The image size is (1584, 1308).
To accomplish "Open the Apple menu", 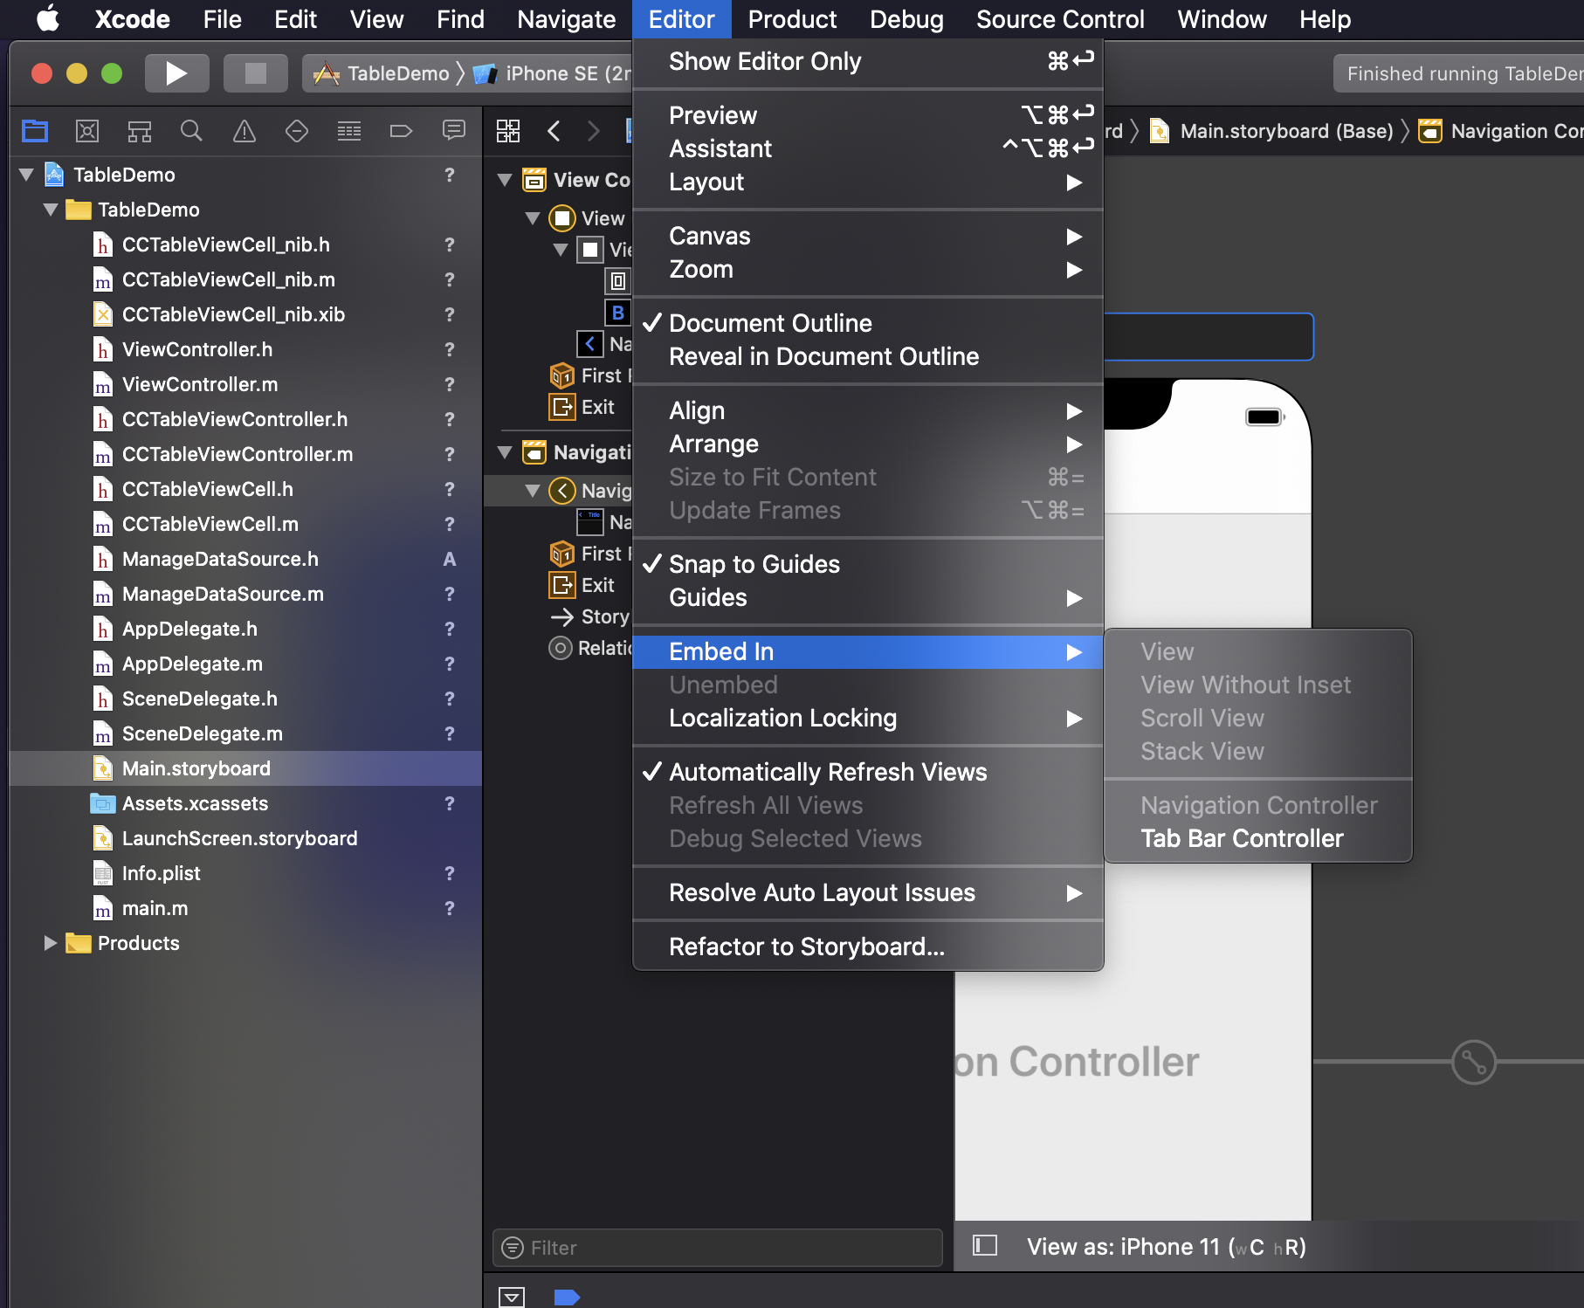I will (48, 18).
